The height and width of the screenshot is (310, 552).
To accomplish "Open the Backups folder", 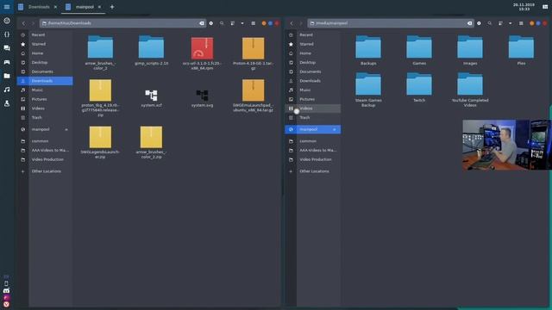I will tap(368, 50).
